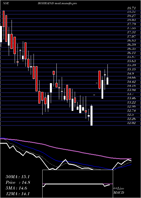The image size is (141, 198).
Task: Click the 16.83 price axis label
Action: pyautogui.click(x=131, y=40)
